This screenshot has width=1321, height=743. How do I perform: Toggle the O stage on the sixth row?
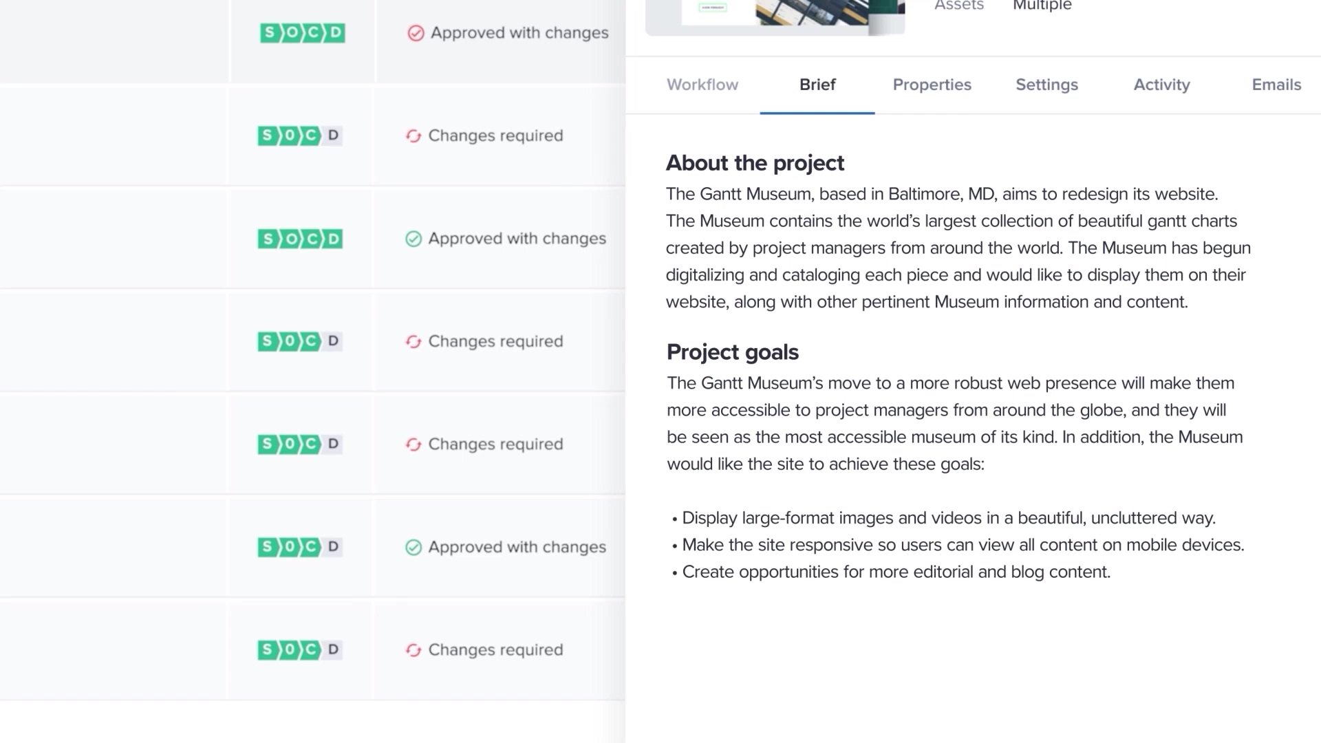289,547
